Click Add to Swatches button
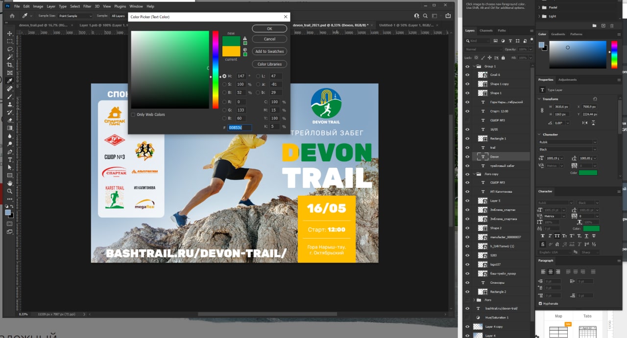 (x=269, y=51)
